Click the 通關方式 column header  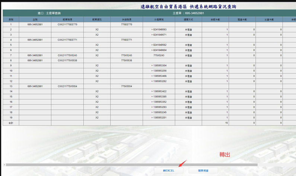pyautogui.click(x=188, y=19)
